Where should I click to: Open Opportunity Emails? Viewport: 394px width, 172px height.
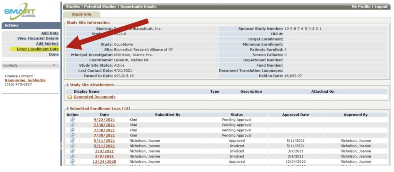(138, 7)
